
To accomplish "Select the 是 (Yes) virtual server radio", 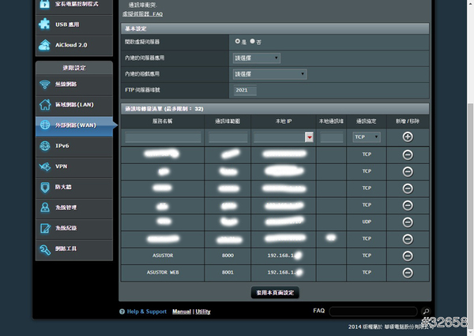I will [238, 40].
